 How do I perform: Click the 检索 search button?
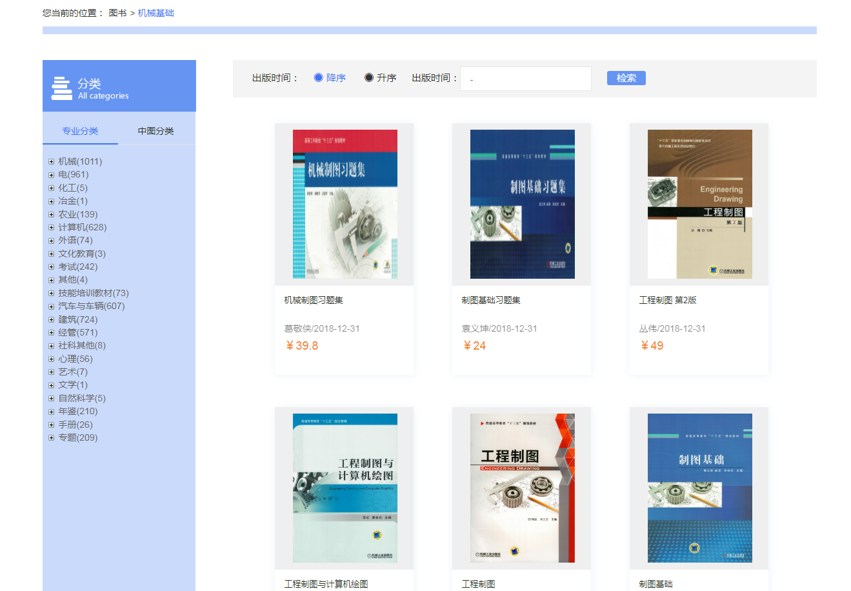tap(626, 78)
